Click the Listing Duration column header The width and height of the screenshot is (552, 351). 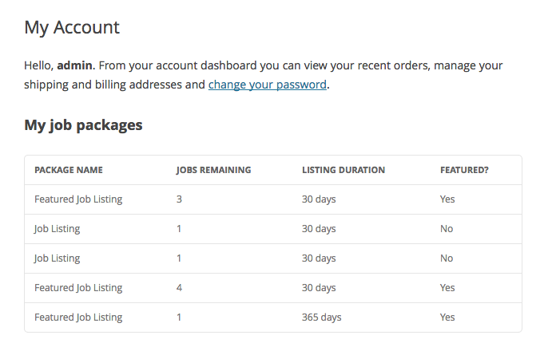pyautogui.click(x=344, y=170)
